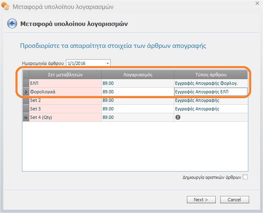The image size is (263, 213).
Task: Select the Set 3 cell
Action: point(65,109)
